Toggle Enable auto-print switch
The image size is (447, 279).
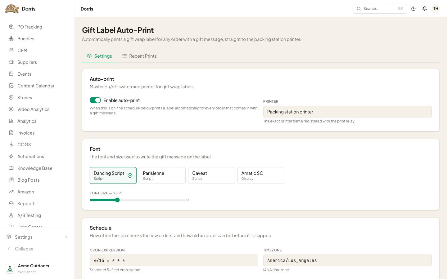(x=95, y=100)
